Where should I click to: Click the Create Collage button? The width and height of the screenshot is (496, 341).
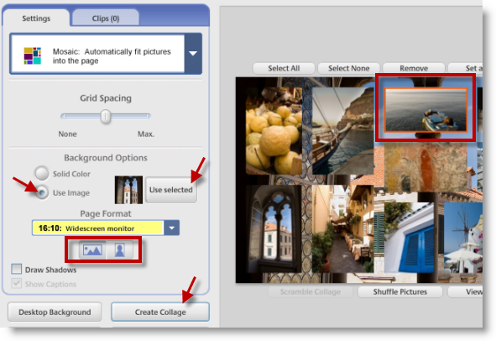160,312
